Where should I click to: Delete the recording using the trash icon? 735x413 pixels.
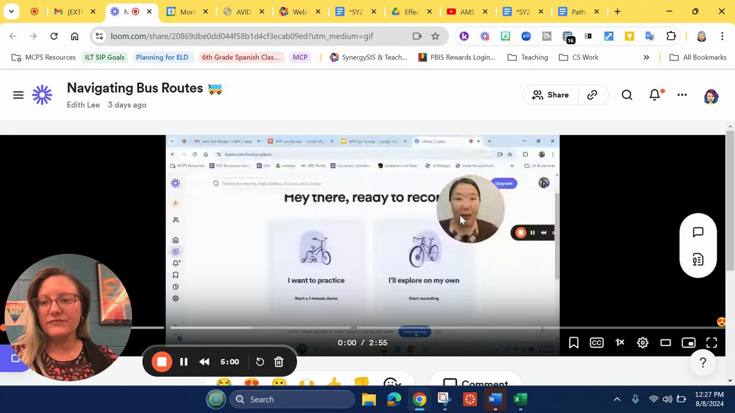279,362
